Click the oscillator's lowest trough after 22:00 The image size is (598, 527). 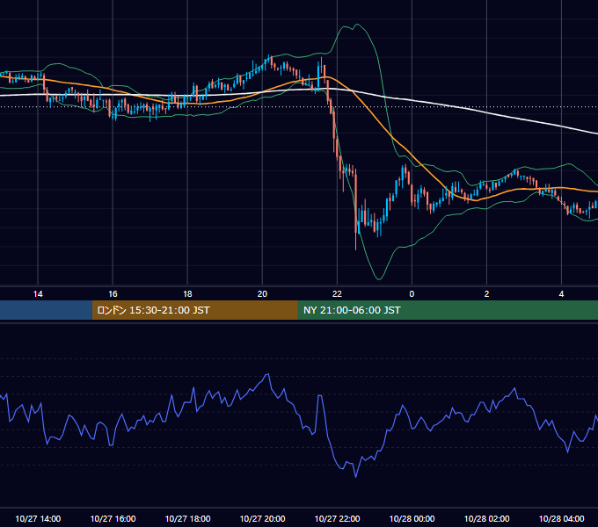click(356, 476)
